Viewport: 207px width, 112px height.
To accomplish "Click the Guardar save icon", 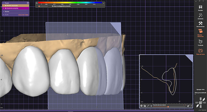I will pyautogui.click(x=200, y=7).
